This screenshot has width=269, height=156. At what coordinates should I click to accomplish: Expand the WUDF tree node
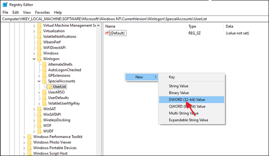[x=34, y=131]
